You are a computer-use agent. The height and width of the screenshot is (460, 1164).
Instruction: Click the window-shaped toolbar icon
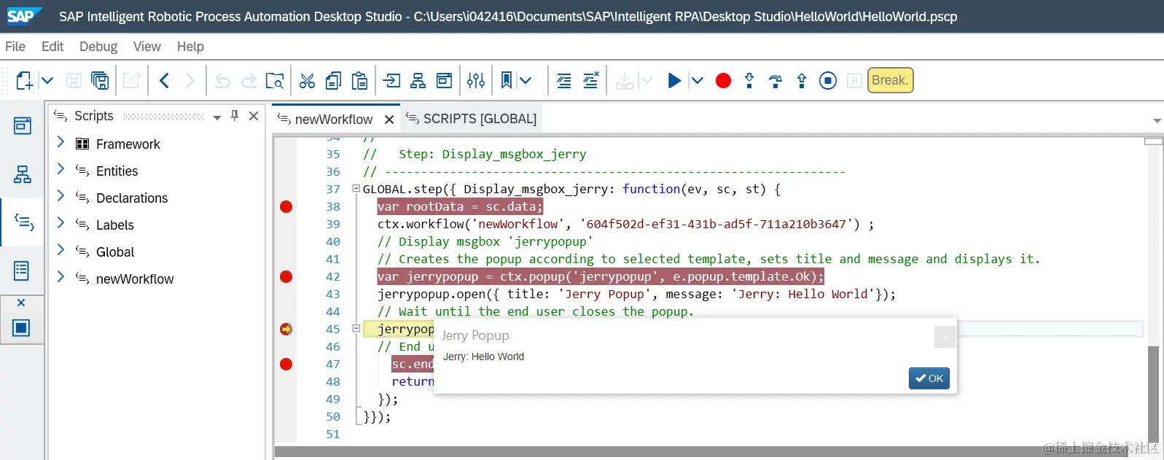444,80
